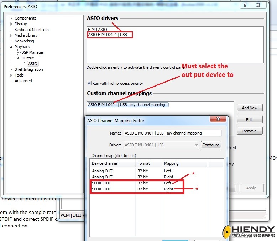277x241 pixels.
Task: Open DSP Manager preferences page
Action: (x=33, y=52)
